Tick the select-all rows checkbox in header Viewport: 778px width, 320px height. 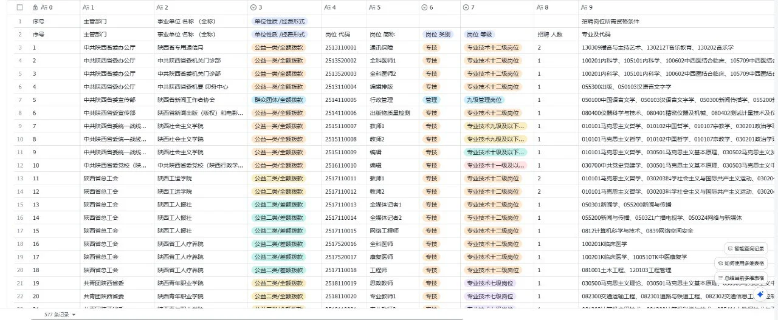(x=19, y=7)
